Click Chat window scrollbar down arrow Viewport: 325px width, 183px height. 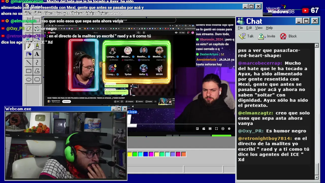click(317, 177)
